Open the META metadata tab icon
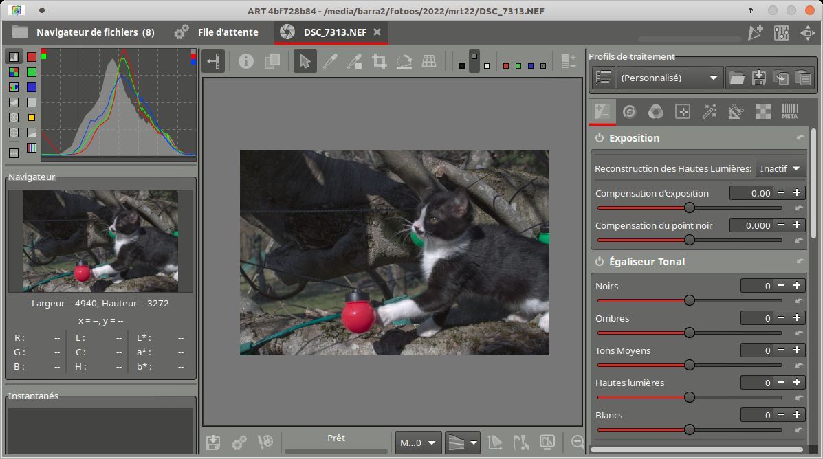 point(789,111)
